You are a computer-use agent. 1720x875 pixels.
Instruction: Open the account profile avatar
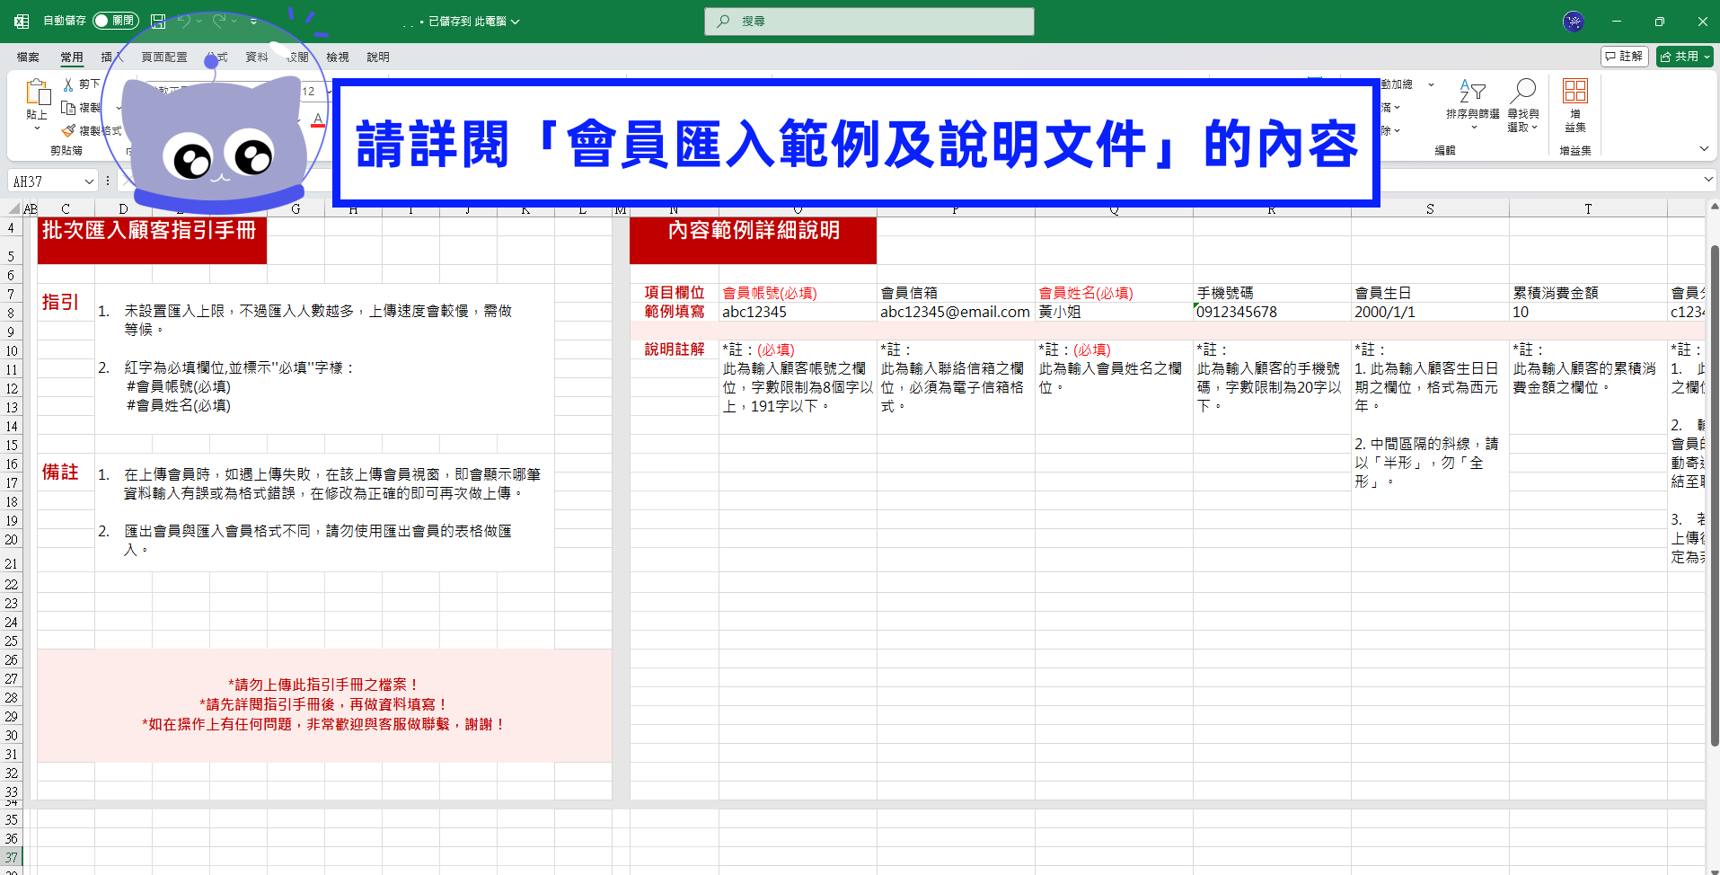[1573, 21]
